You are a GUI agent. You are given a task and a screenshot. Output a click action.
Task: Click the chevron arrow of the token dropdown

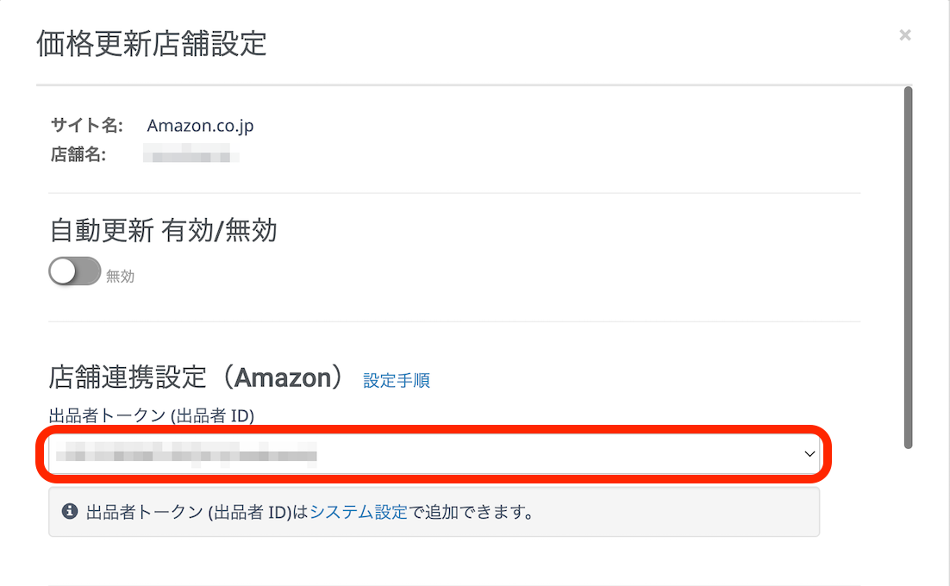(x=809, y=453)
